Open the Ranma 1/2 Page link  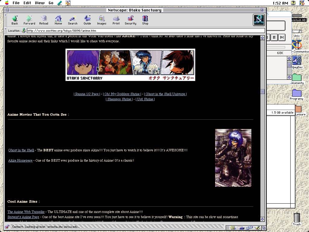point(87,94)
